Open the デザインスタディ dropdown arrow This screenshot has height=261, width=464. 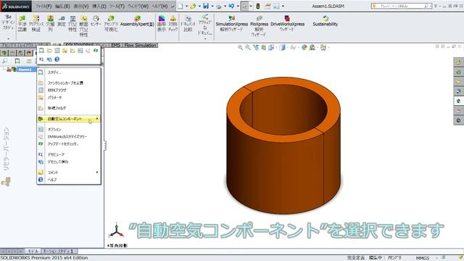pyautogui.click(x=8, y=38)
